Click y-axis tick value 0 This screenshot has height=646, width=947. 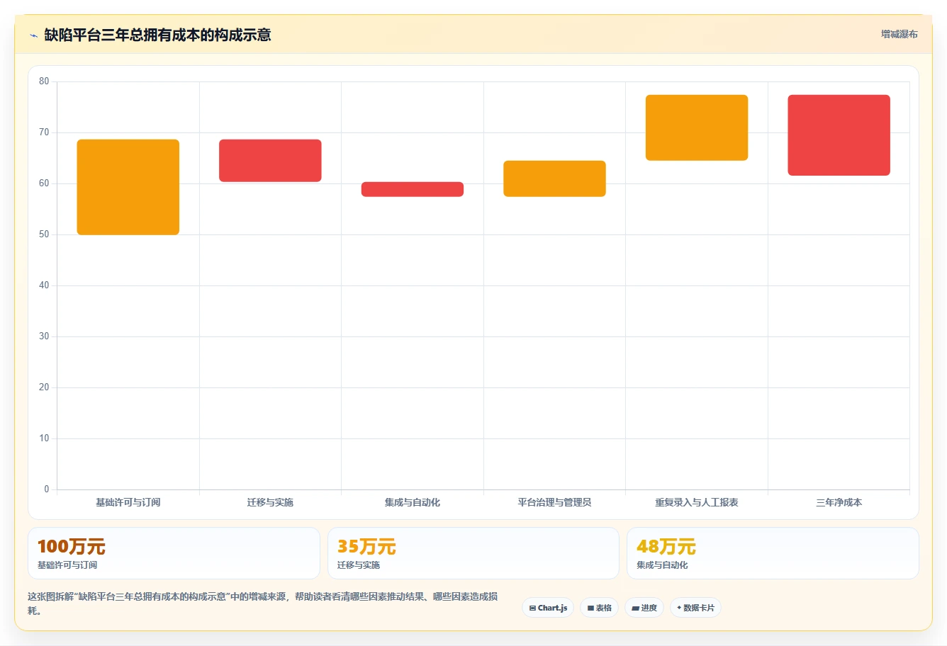click(x=47, y=489)
